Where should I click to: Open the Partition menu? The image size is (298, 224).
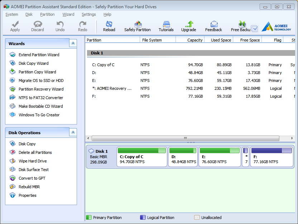[x=47, y=14]
